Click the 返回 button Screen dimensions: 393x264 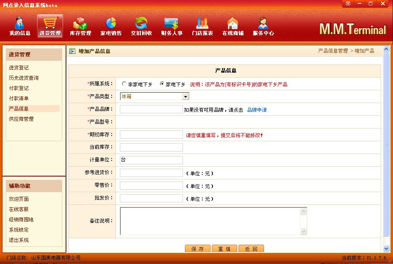(x=251, y=249)
